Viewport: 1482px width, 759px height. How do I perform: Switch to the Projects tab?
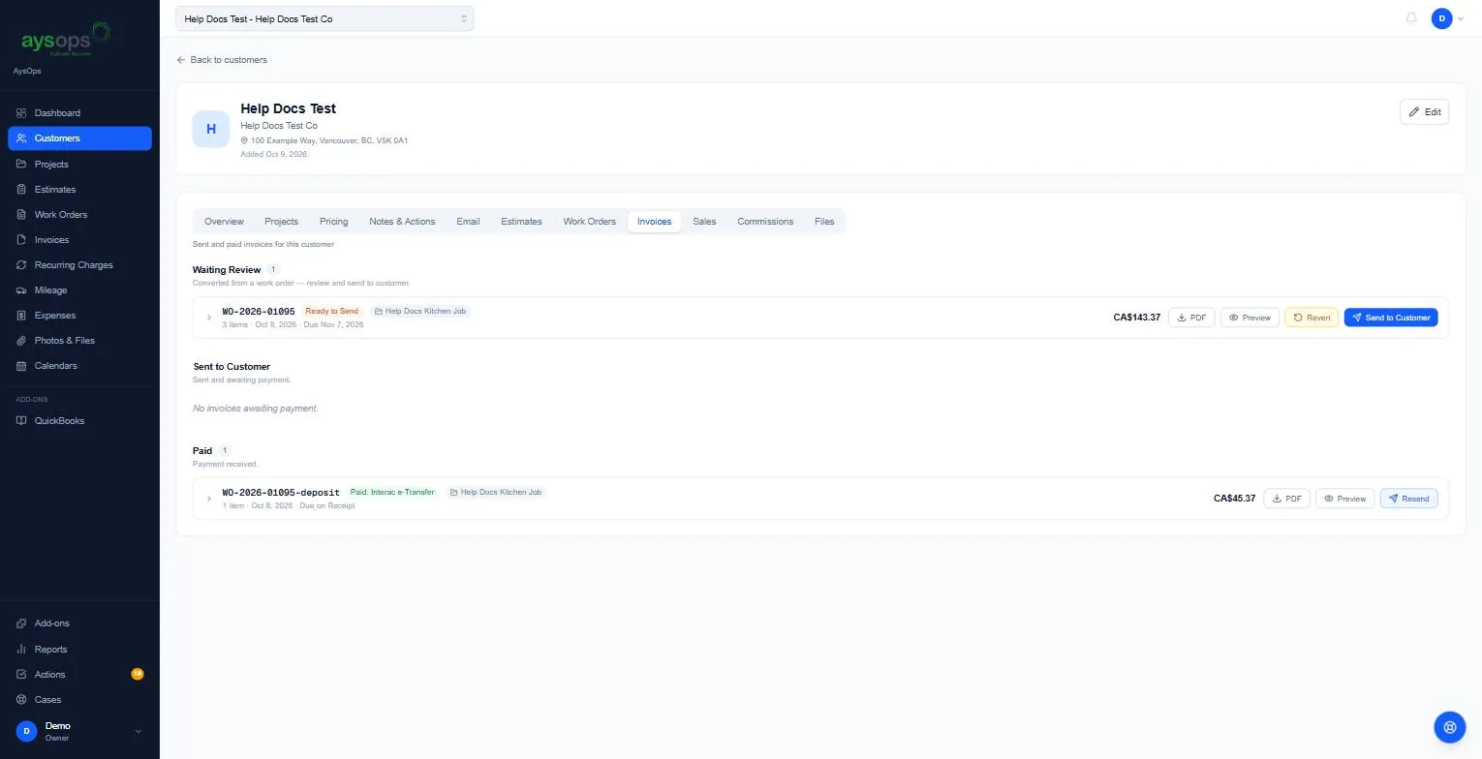(281, 222)
